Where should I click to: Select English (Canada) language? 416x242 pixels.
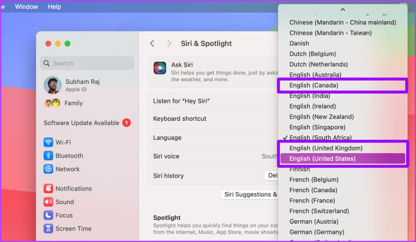(x=343, y=85)
